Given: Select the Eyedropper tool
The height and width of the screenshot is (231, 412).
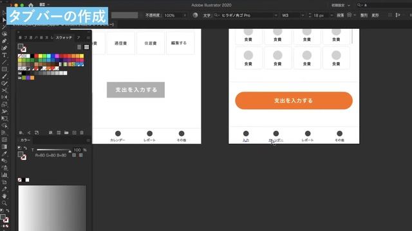Looking at the screenshot, I should (5, 154).
